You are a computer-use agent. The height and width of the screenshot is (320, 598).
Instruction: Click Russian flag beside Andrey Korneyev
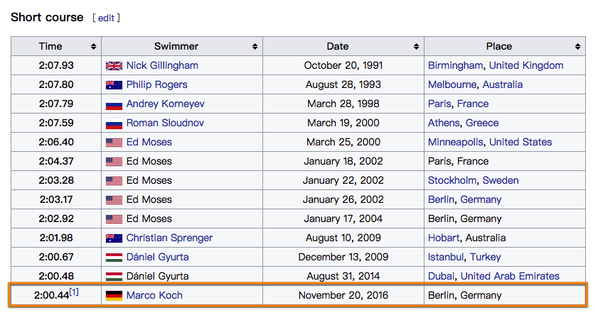click(114, 104)
